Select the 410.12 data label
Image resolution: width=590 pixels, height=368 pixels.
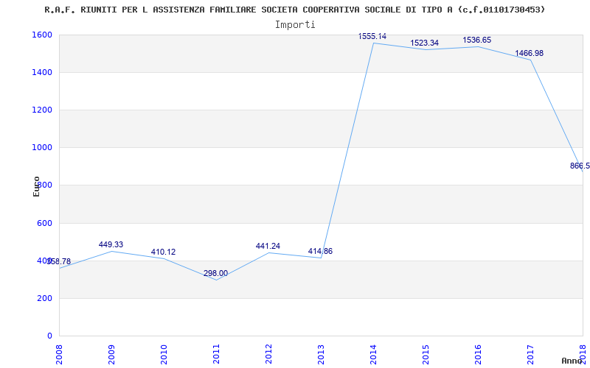[163, 252]
